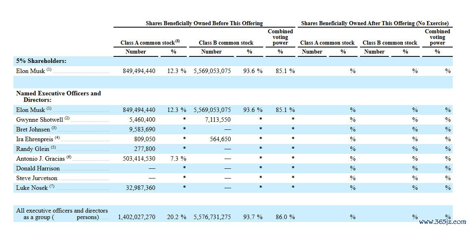Click the Antonio J. Gracias row name
The image size is (469, 228).
pyautogui.click(x=44, y=158)
